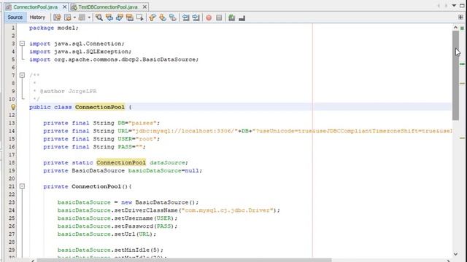The height and width of the screenshot is (262, 467).
Task: Toggle Highlight Search in editor toolbar
Action: pos(130,17)
